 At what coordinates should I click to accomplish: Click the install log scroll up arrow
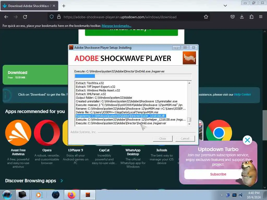coord(189,83)
